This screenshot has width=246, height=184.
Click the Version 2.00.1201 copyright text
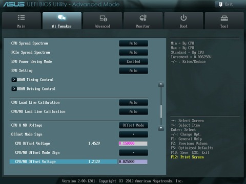[x=122, y=181]
